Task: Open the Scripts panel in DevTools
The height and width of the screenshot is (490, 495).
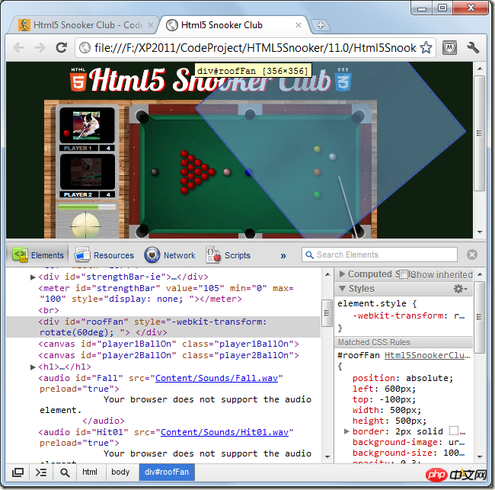Action: [x=228, y=255]
